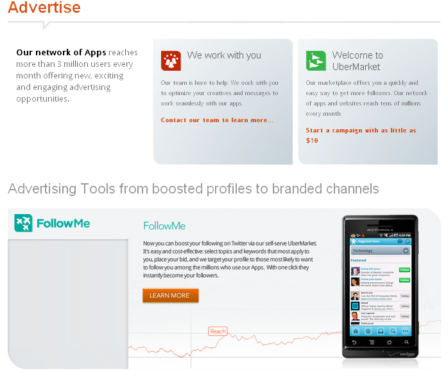Click the teal FollowMe logo icon
Screen dimensions: 448x380
pyautogui.click(x=24, y=223)
